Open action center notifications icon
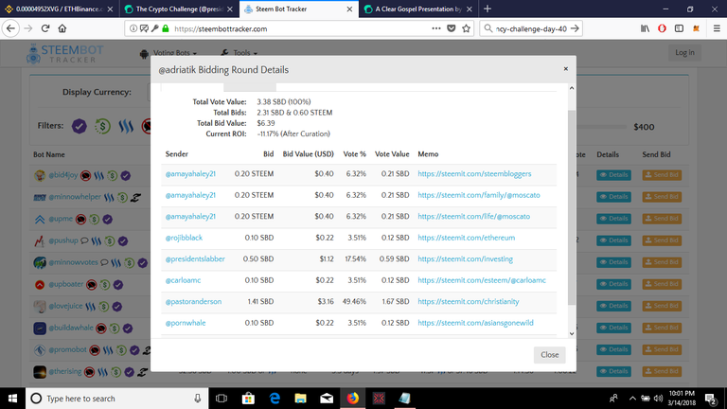Image resolution: width=727 pixels, height=409 pixels. point(711,399)
